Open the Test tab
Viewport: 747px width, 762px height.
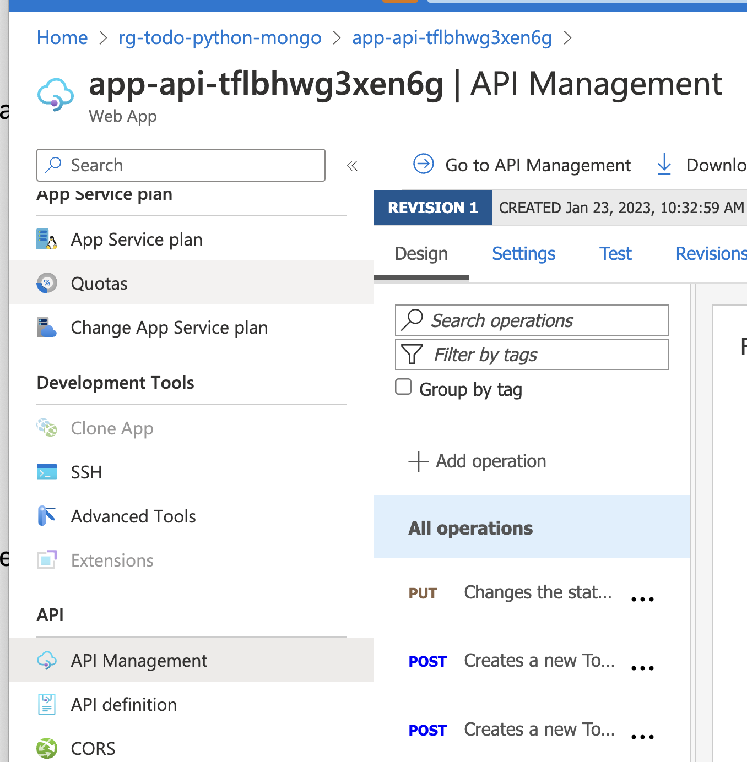coord(615,254)
